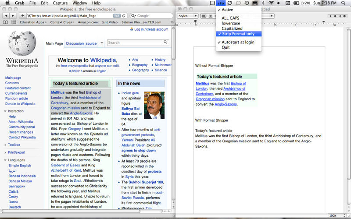Switch to the Discussion tab
The image size is (351, 219).
click(x=75, y=43)
